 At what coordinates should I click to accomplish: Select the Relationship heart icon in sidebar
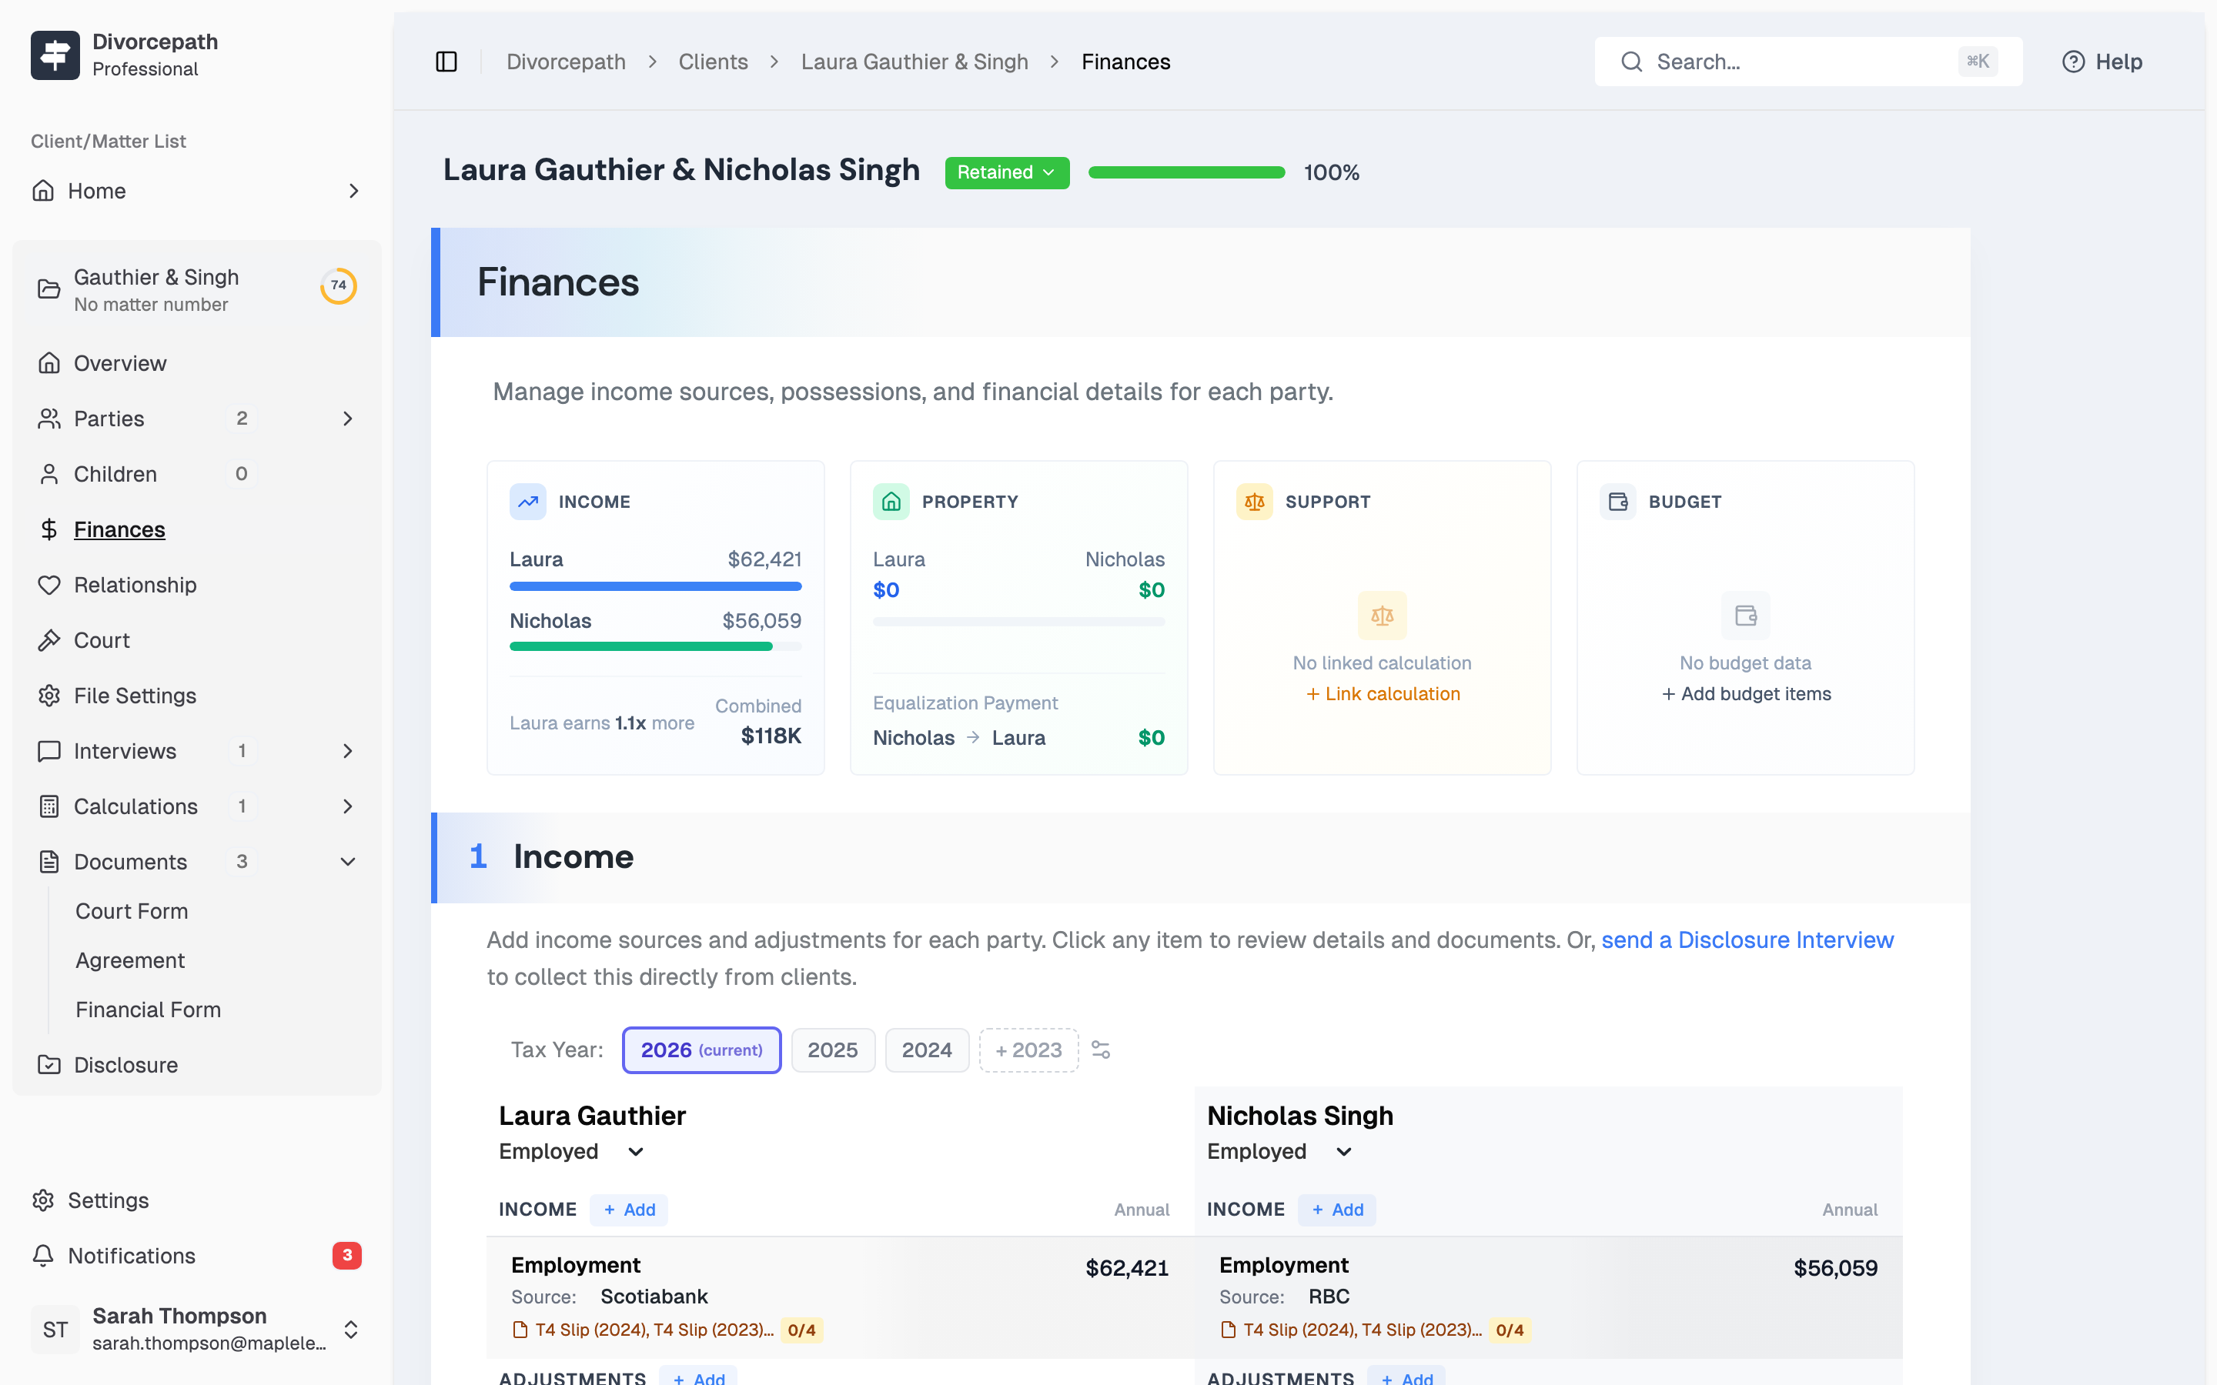click(x=49, y=585)
